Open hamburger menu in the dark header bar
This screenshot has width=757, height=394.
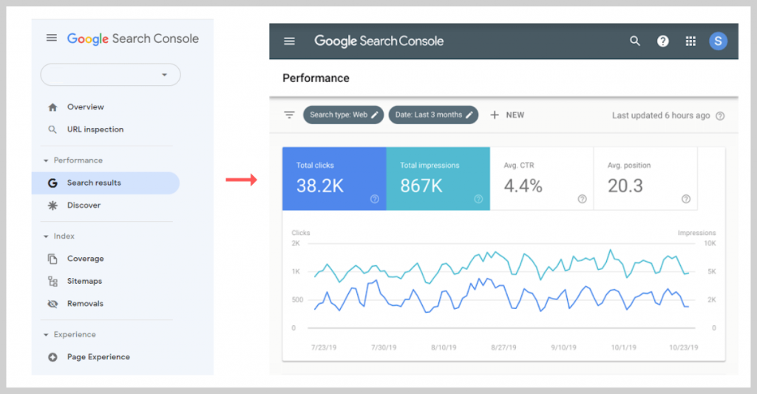289,41
